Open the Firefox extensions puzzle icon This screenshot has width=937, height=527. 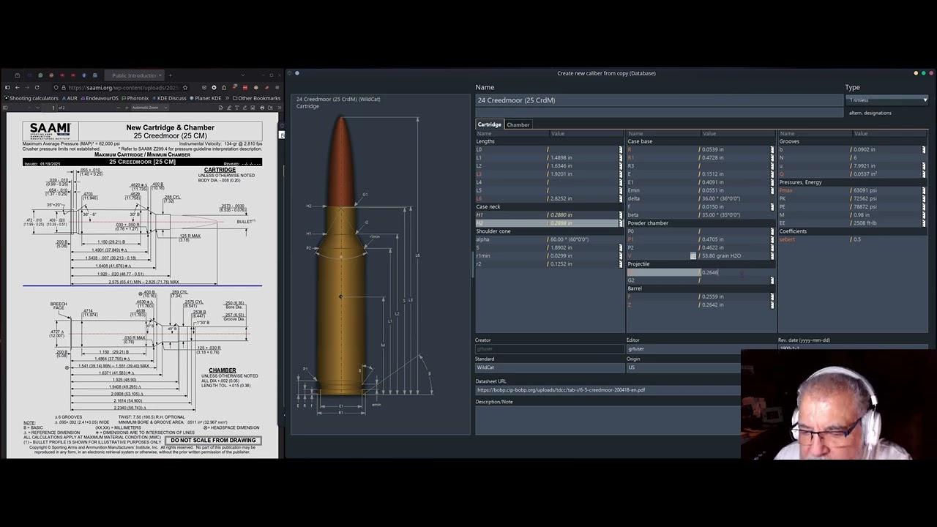coord(224,87)
